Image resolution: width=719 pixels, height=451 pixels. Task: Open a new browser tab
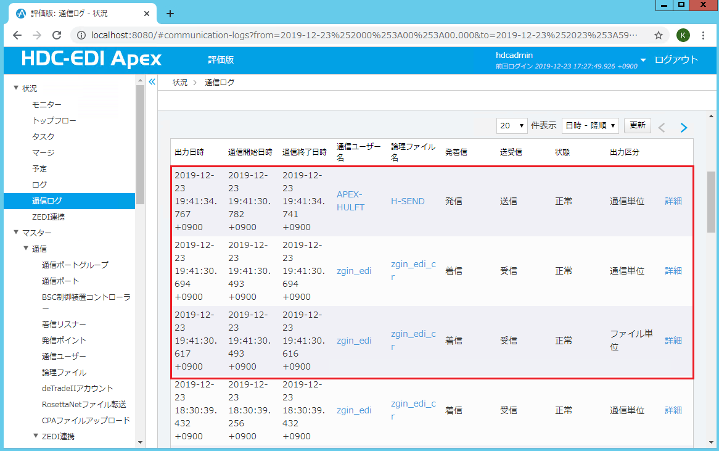(x=170, y=14)
